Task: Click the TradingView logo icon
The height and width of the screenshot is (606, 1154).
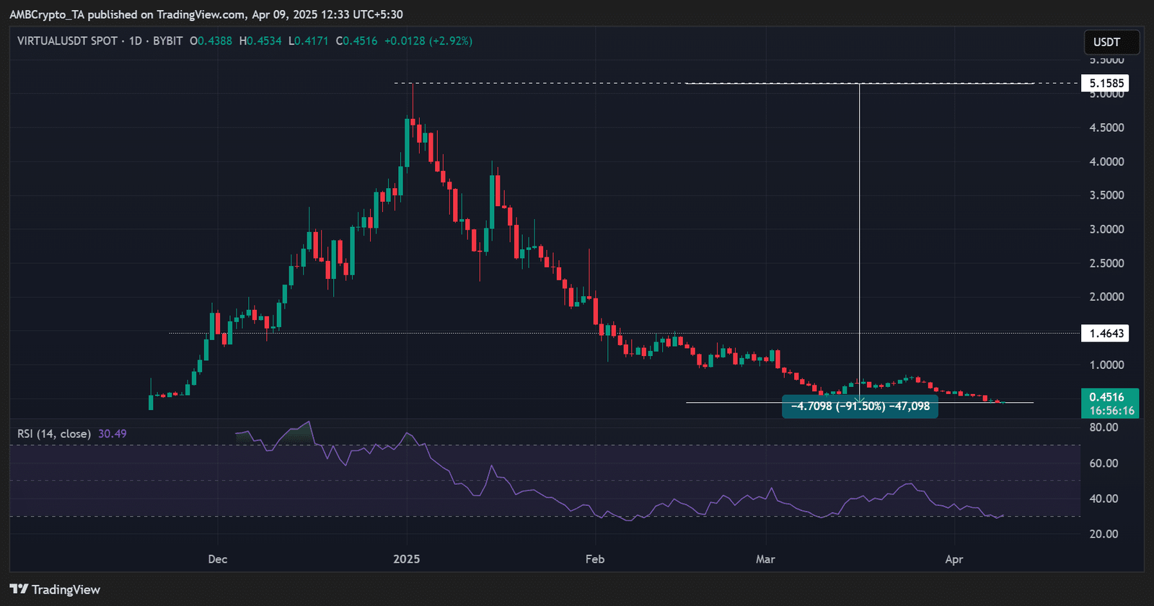Action: (x=19, y=589)
